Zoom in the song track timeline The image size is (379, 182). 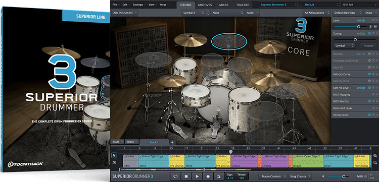coord(375,156)
